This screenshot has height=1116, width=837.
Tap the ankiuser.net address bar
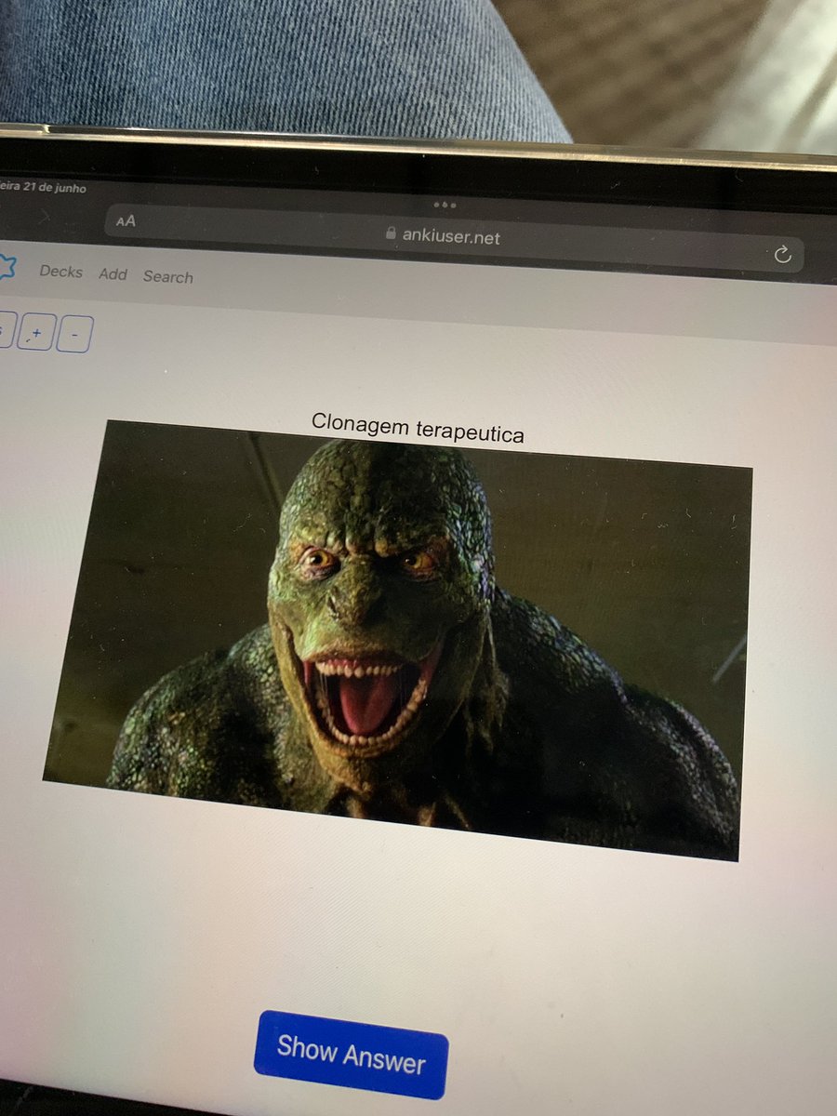[453, 237]
